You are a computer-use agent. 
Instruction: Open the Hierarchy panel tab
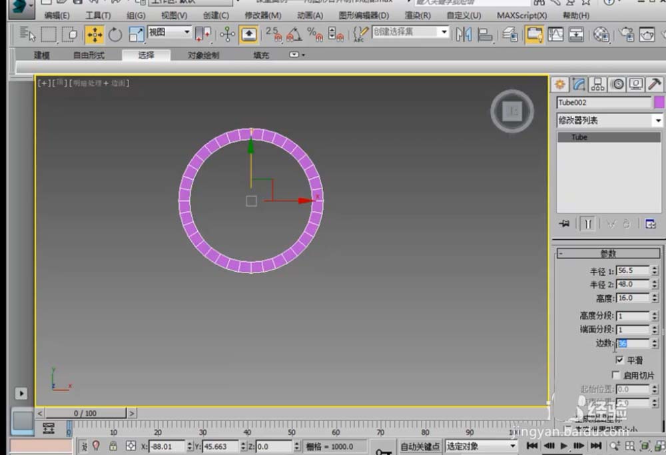[597, 84]
